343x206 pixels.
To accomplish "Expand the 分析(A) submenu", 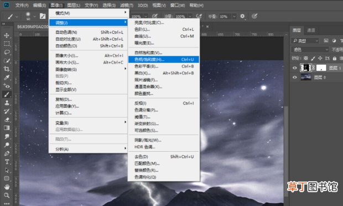I will pyautogui.click(x=88, y=149).
